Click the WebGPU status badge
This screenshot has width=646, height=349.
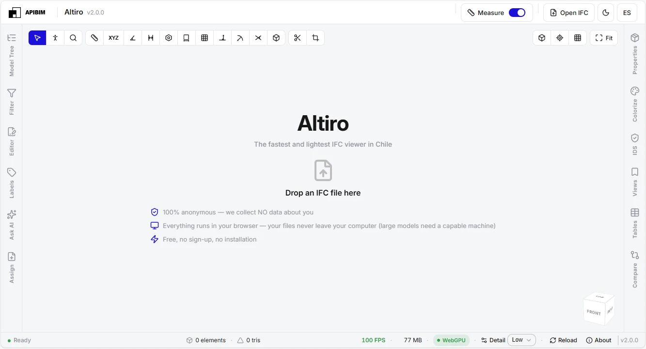pos(451,340)
